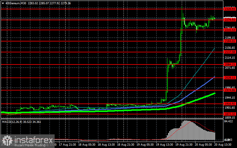Click the red 2084.21 level label
This screenshot has height=148, width=237.
click(x=230, y=64)
